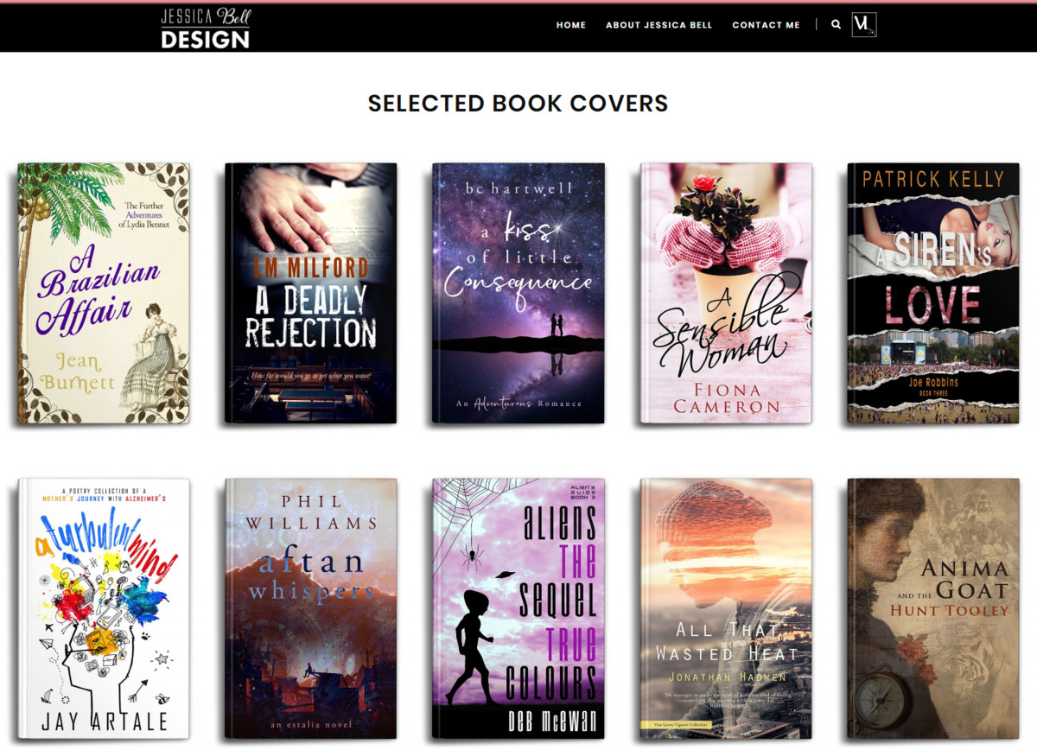Open A Brazilian Affair book cover
The image size is (1037, 750).
[104, 292]
